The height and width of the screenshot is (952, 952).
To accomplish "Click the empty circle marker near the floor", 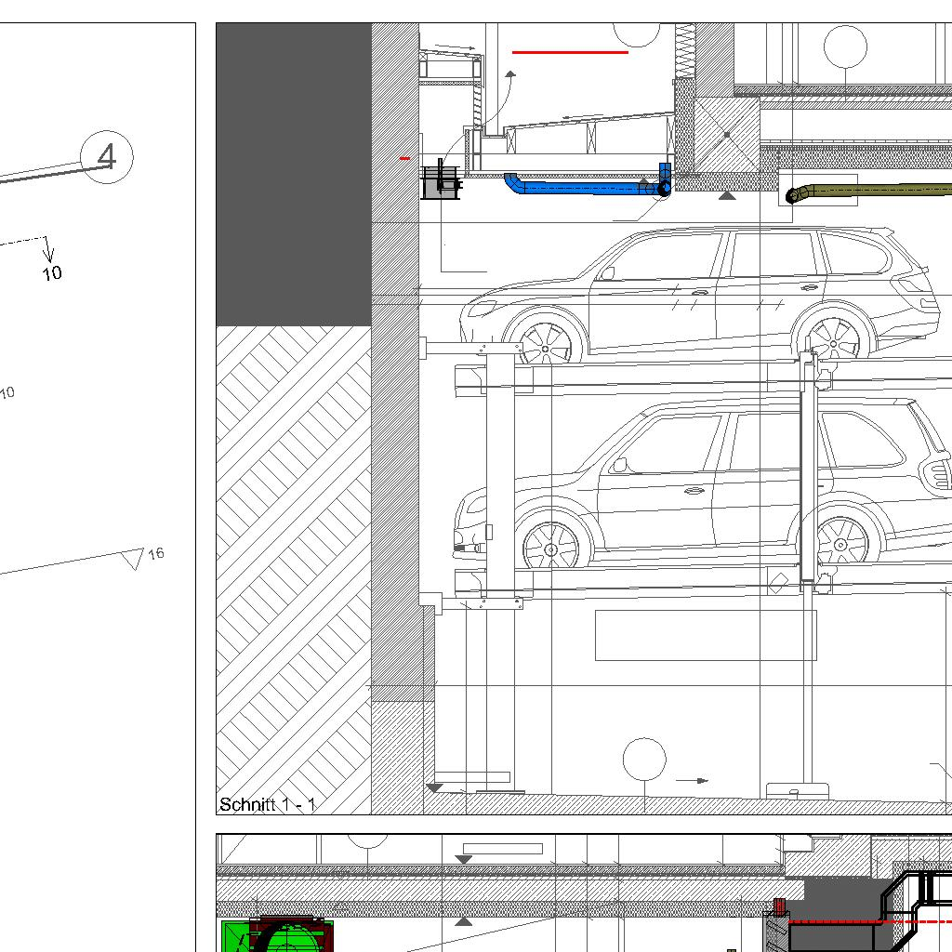I will 644,760.
